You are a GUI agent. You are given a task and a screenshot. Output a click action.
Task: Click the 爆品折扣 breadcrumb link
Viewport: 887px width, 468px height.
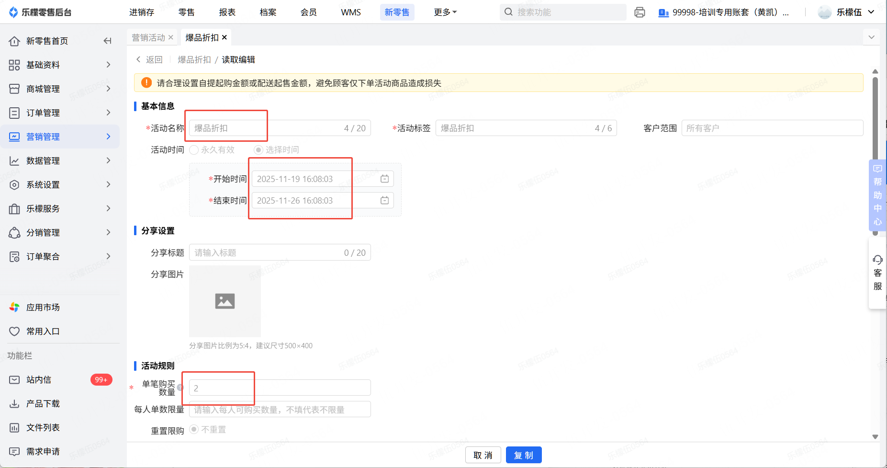(194, 59)
